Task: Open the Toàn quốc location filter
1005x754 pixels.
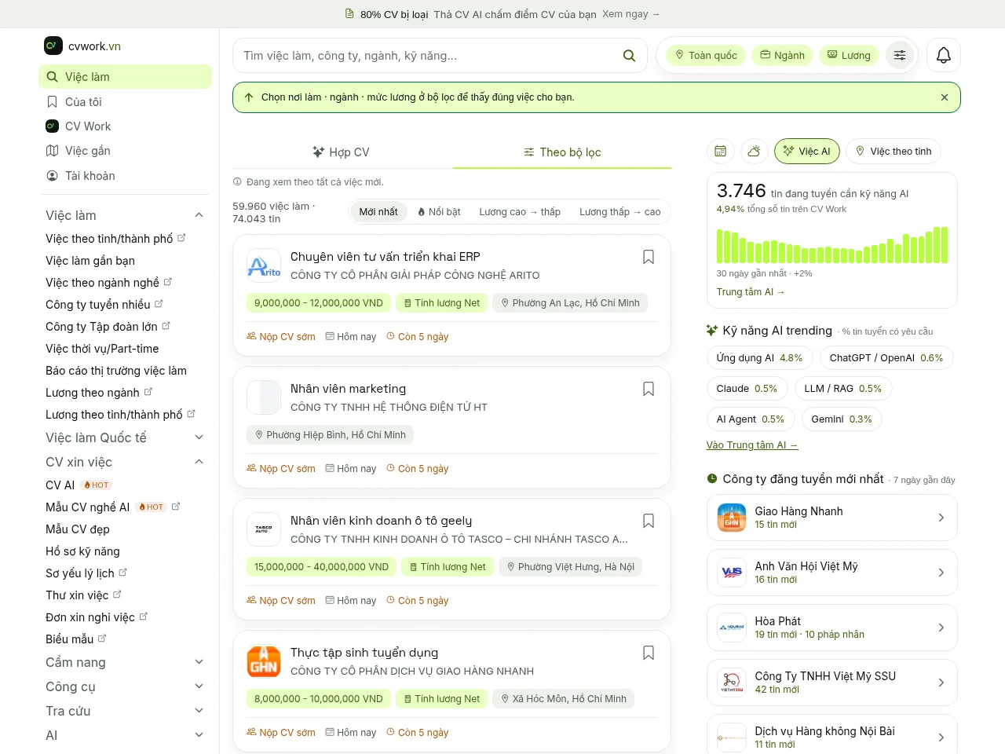Action: pos(706,55)
